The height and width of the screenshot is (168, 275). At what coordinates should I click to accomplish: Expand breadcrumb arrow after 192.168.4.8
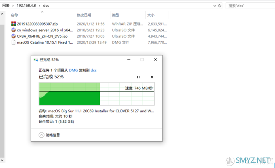39,6
